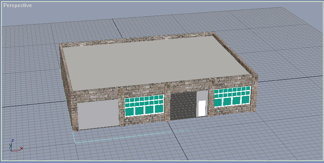Select the right teal window group
Viewport: 324px width, 163px height.
[x=232, y=96]
